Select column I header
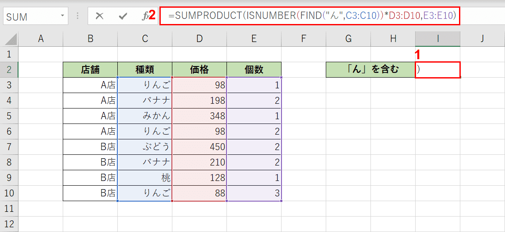The height and width of the screenshot is (232, 505). (x=438, y=39)
